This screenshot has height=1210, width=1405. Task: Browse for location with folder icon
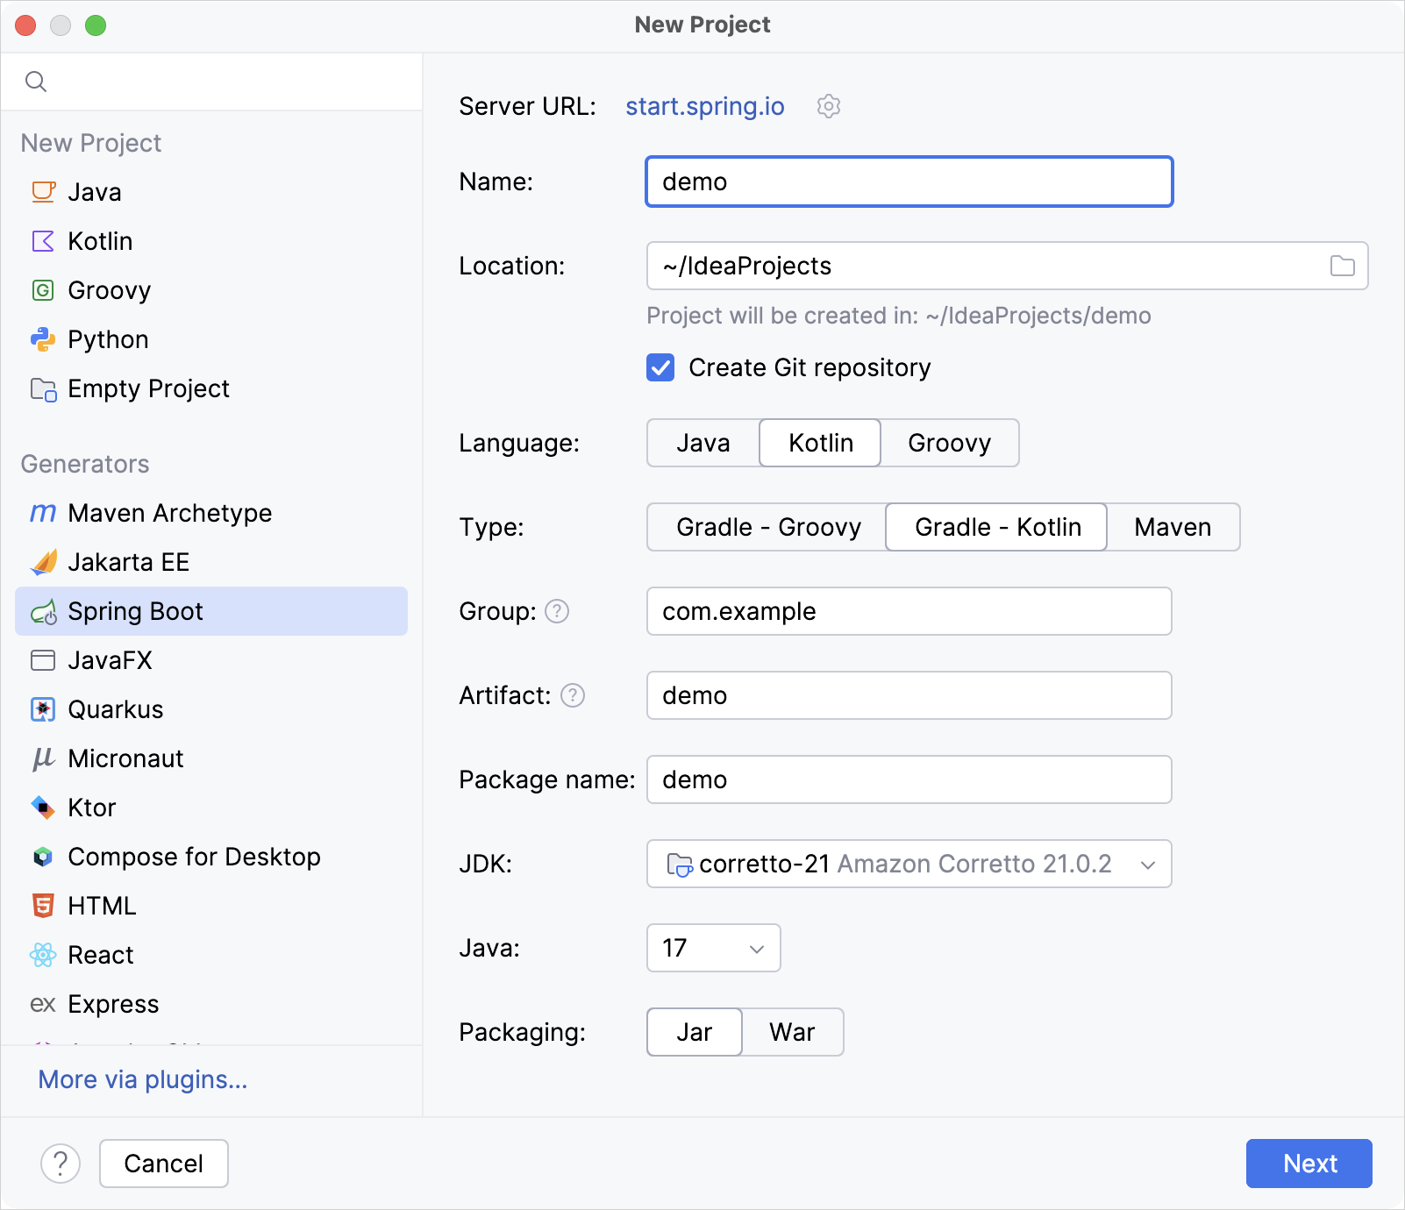tap(1343, 266)
